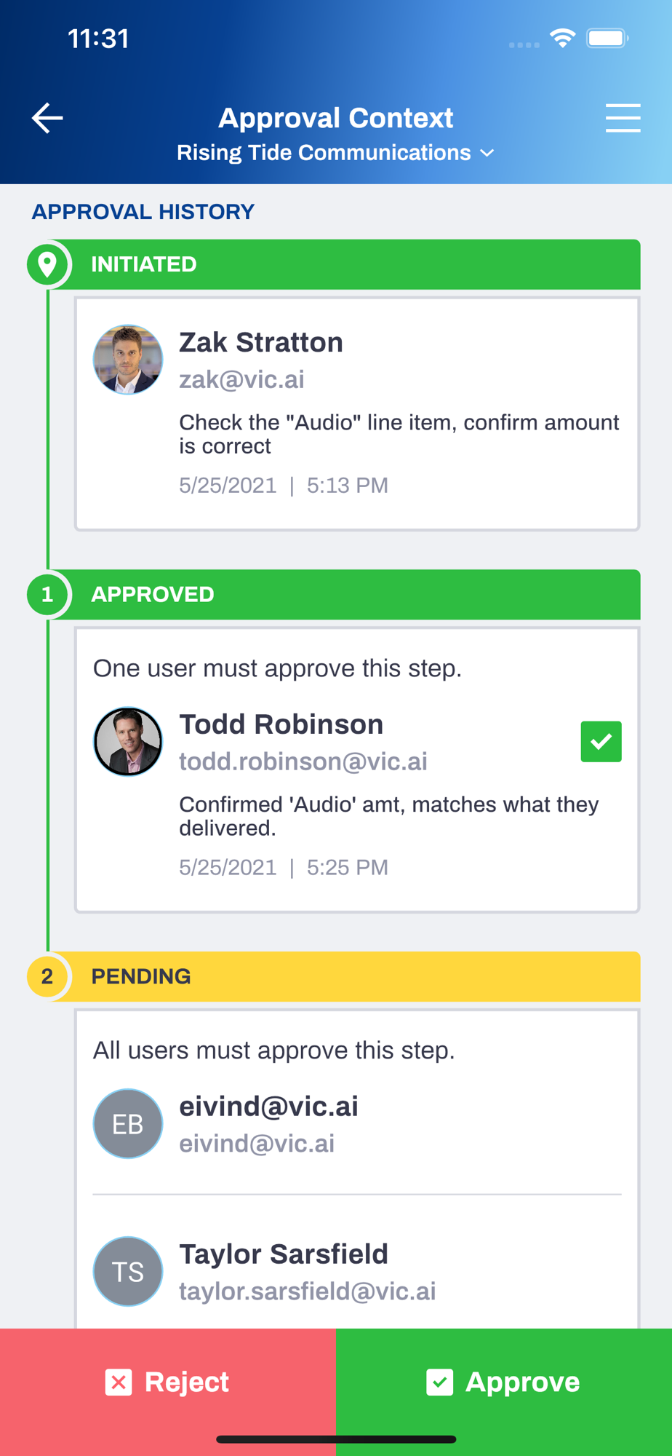Select the APPROVED step header
This screenshot has height=1456, width=672.
(x=344, y=595)
